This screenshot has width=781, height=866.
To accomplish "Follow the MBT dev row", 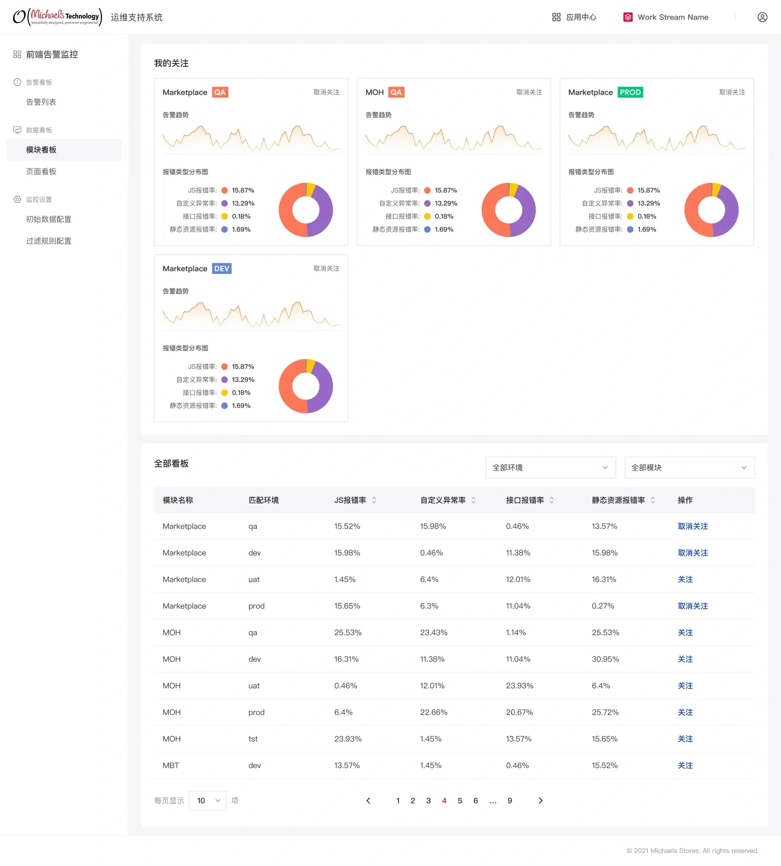I will [685, 765].
